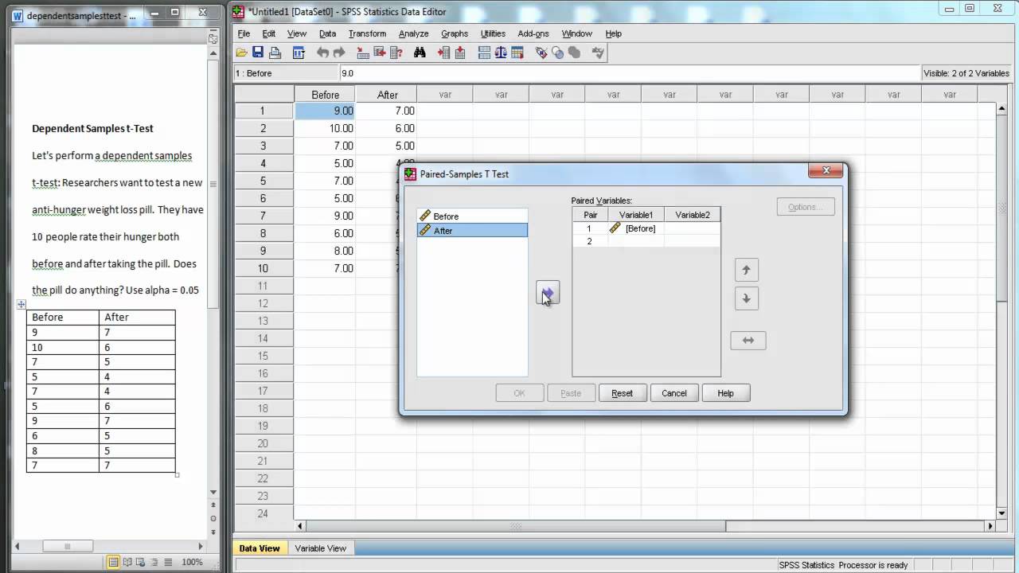Click the move pair down arrow button
Image resolution: width=1019 pixels, height=573 pixels.
[x=746, y=298]
